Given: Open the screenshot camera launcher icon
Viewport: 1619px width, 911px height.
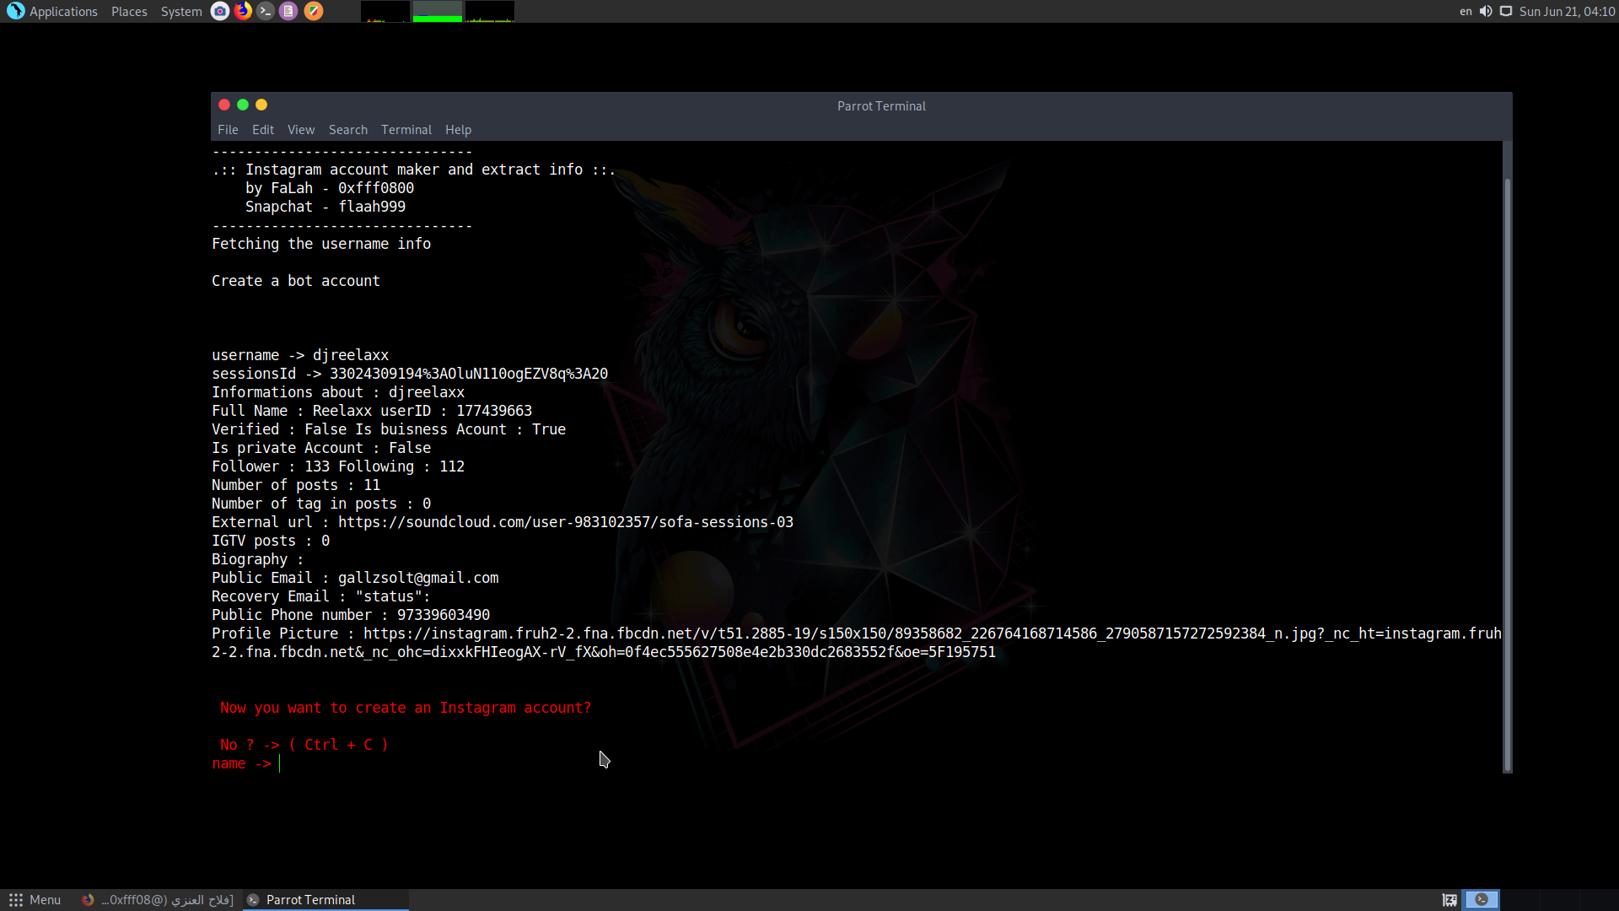Looking at the screenshot, I should coord(220,11).
